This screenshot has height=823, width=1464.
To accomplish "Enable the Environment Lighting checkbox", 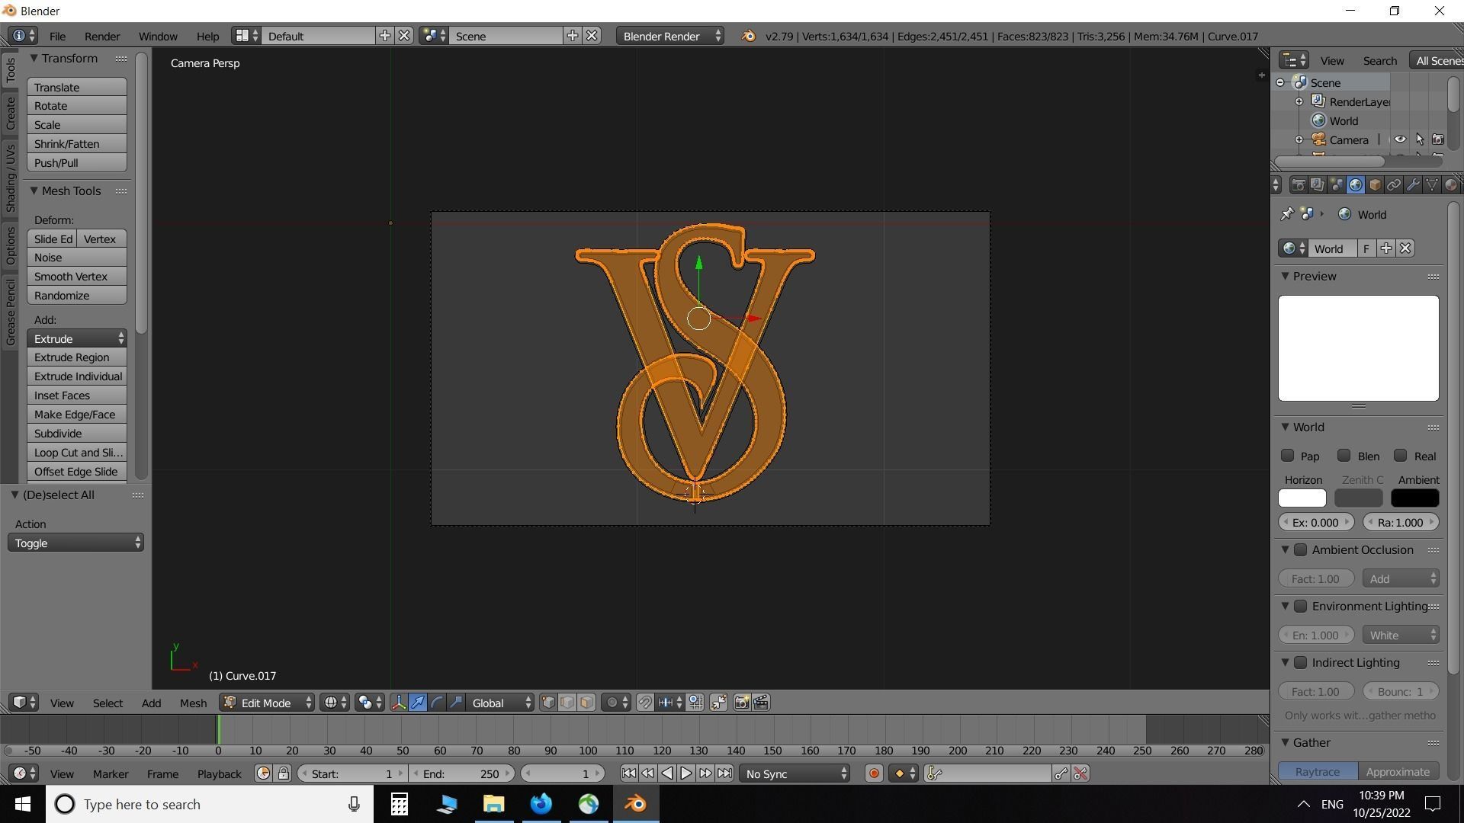I will 1300,606.
